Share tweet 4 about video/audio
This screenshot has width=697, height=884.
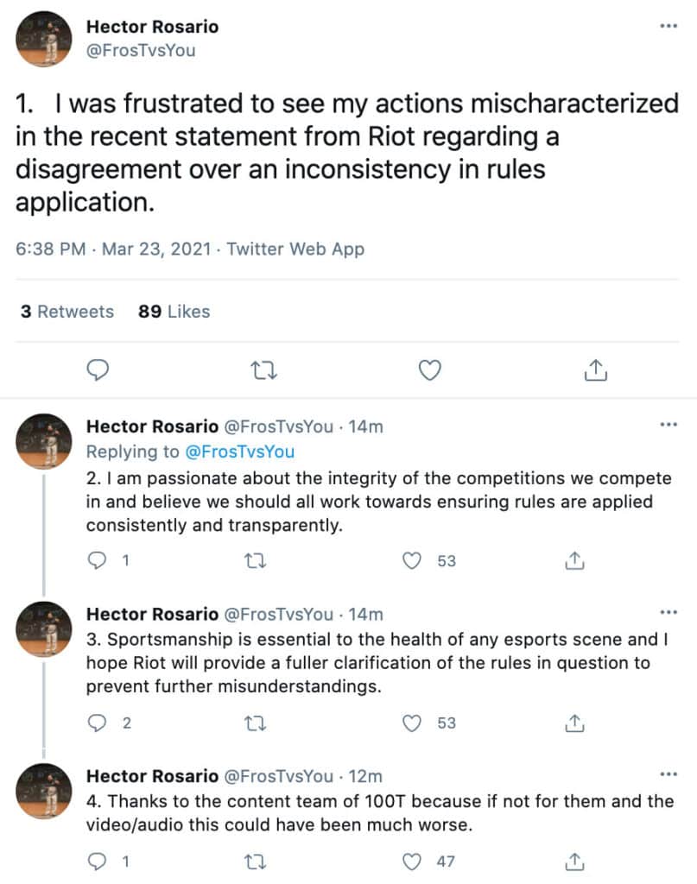click(573, 861)
